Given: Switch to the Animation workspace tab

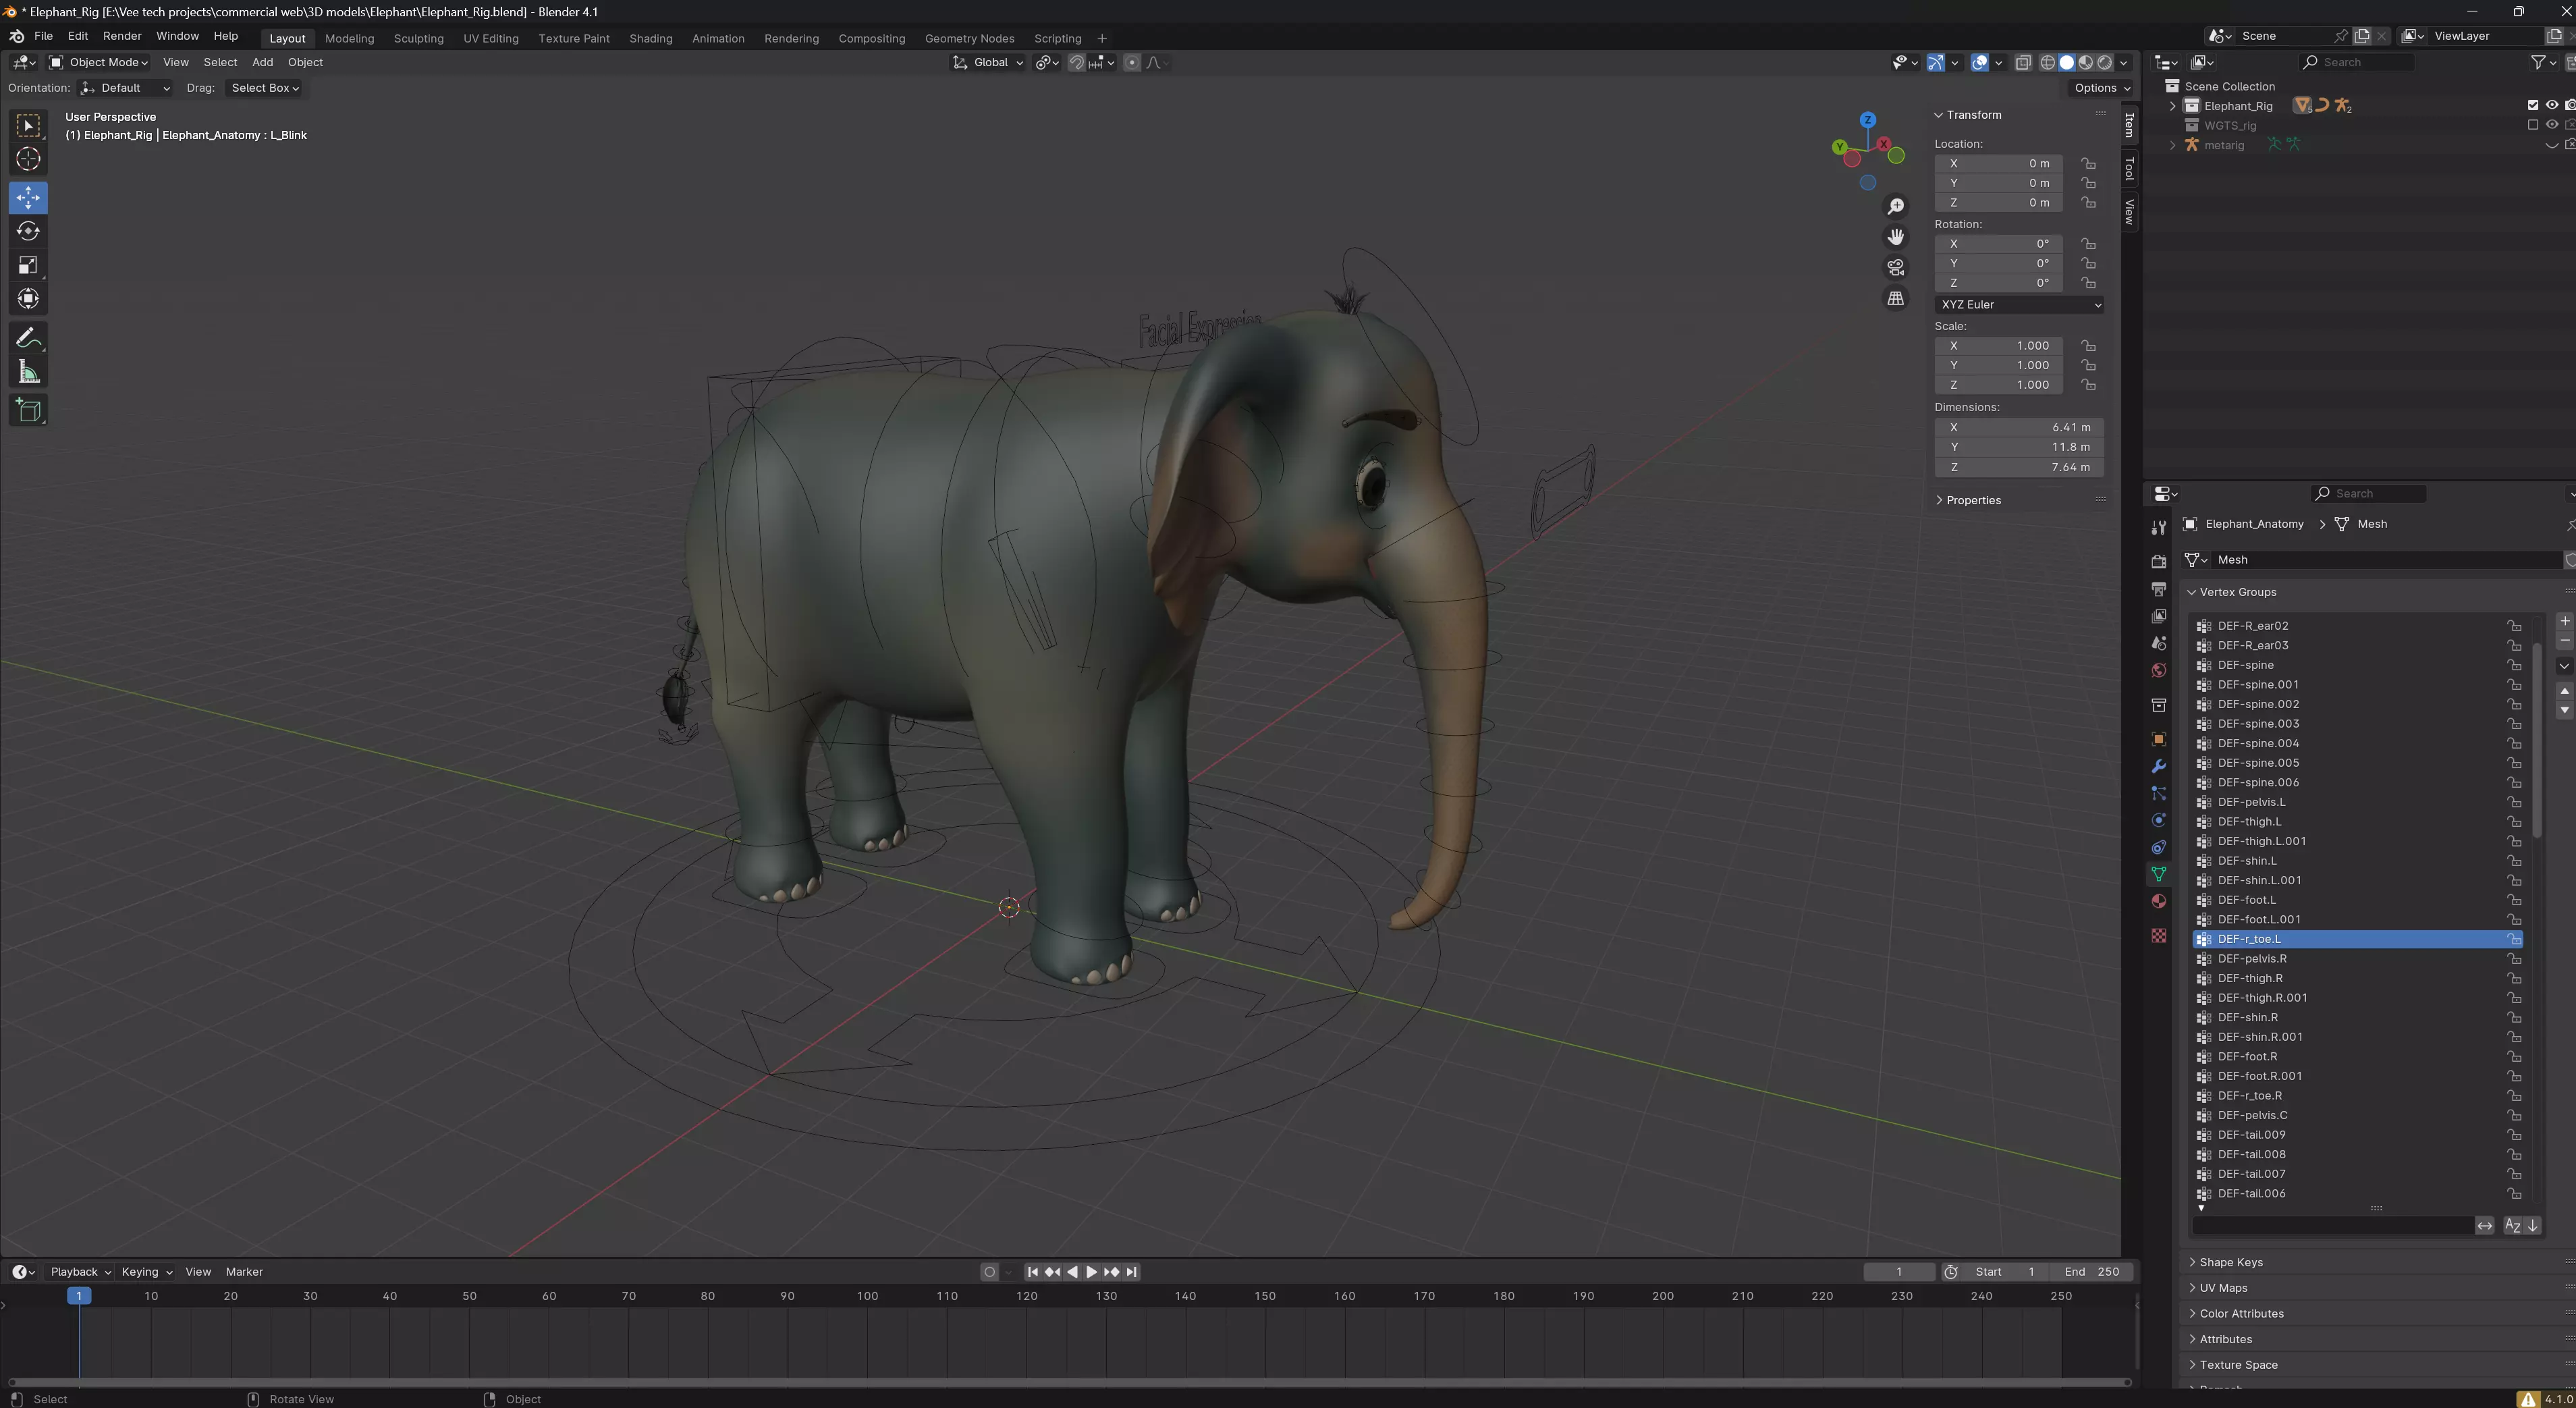Looking at the screenshot, I should (718, 38).
